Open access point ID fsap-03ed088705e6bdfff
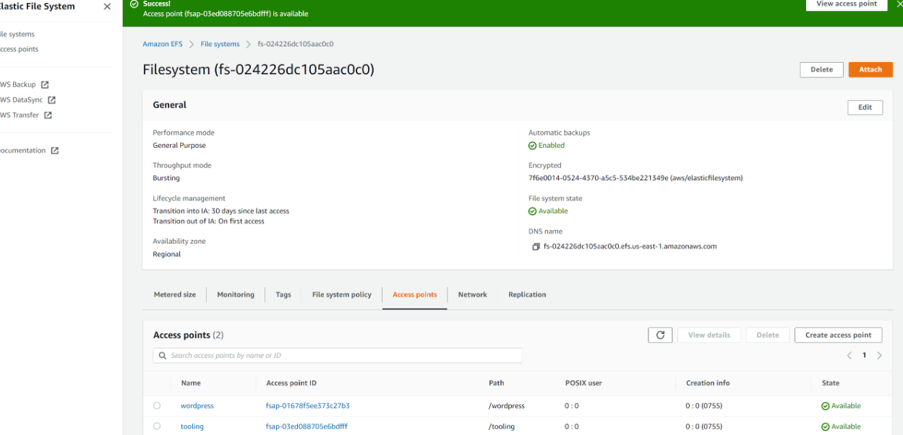 click(307, 427)
